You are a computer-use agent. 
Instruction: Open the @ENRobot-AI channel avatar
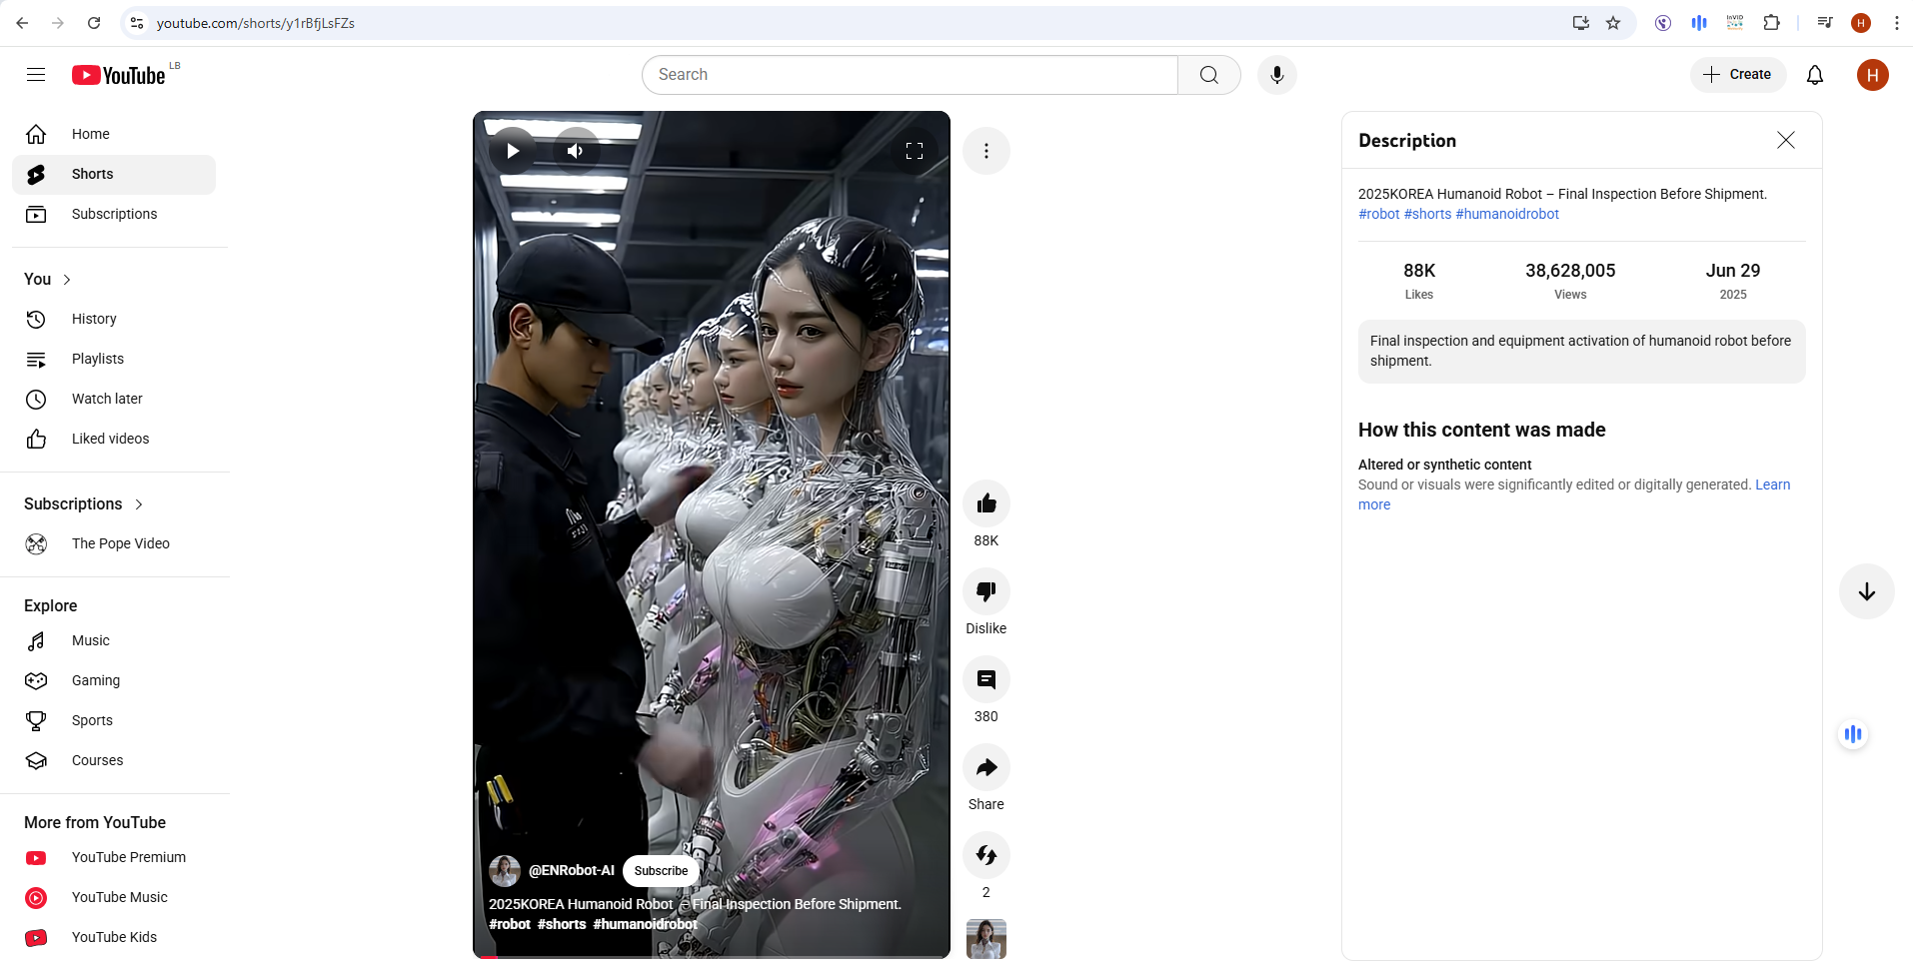(x=505, y=871)
